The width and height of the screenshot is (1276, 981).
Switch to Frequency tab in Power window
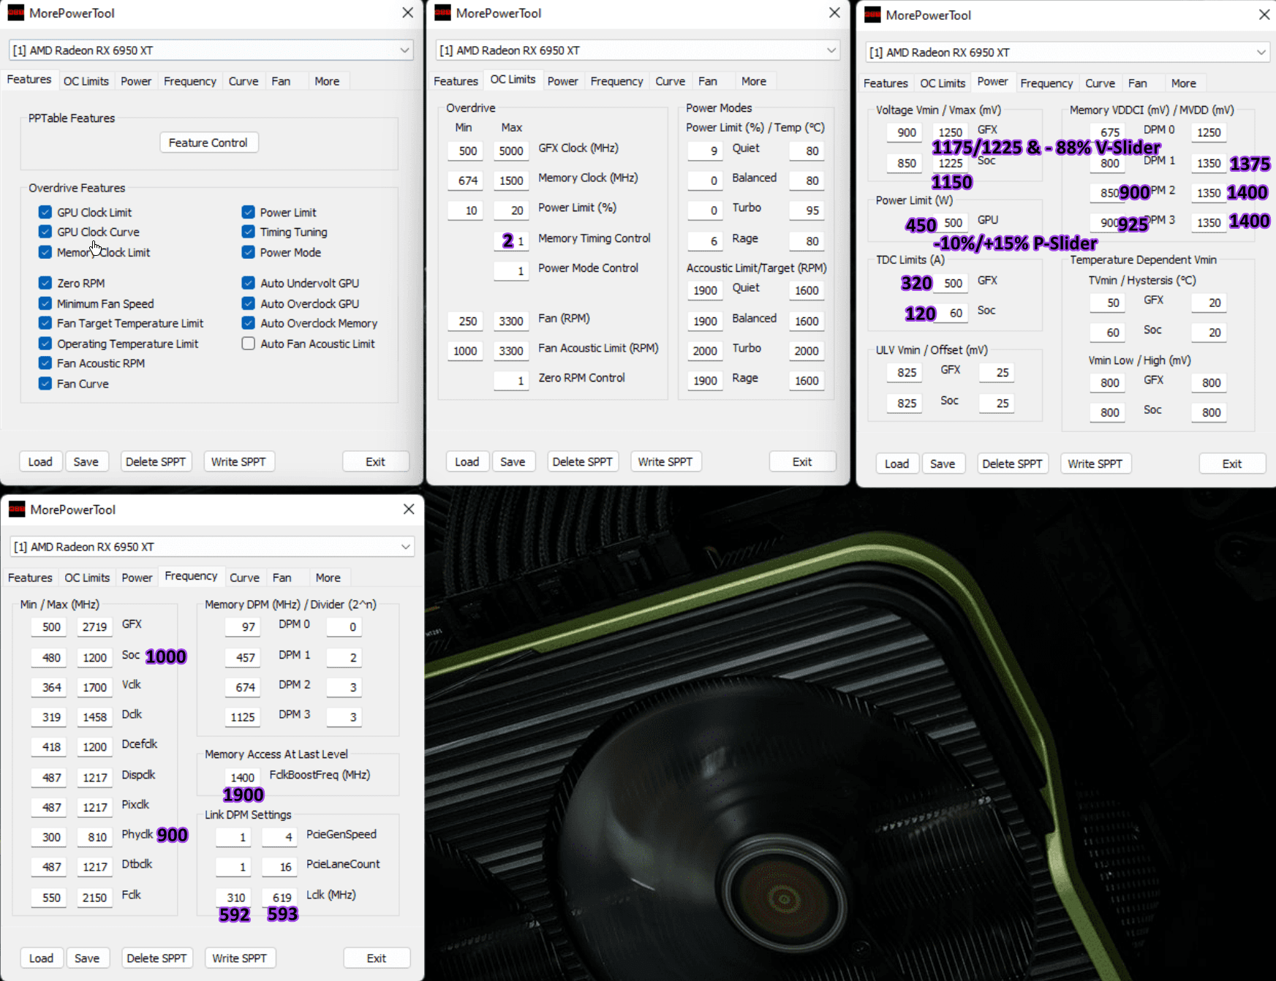[1046, 83]
